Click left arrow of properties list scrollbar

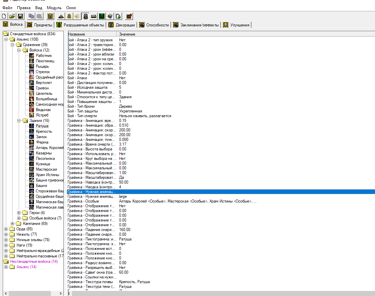pos(69,293)
